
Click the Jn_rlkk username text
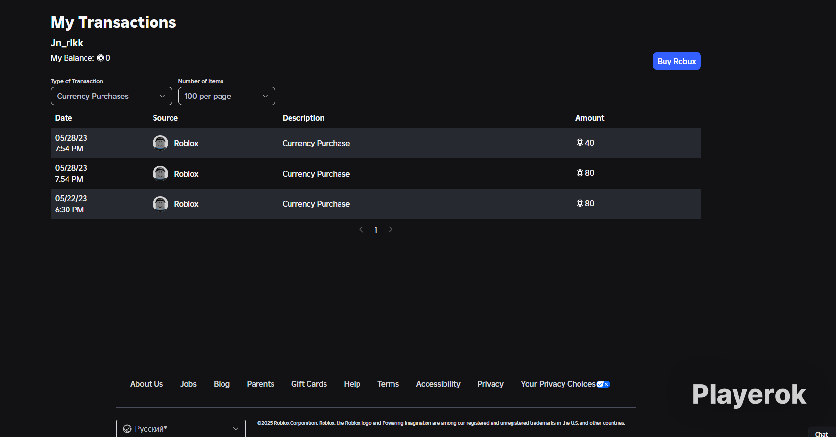(x=67, y=43)
